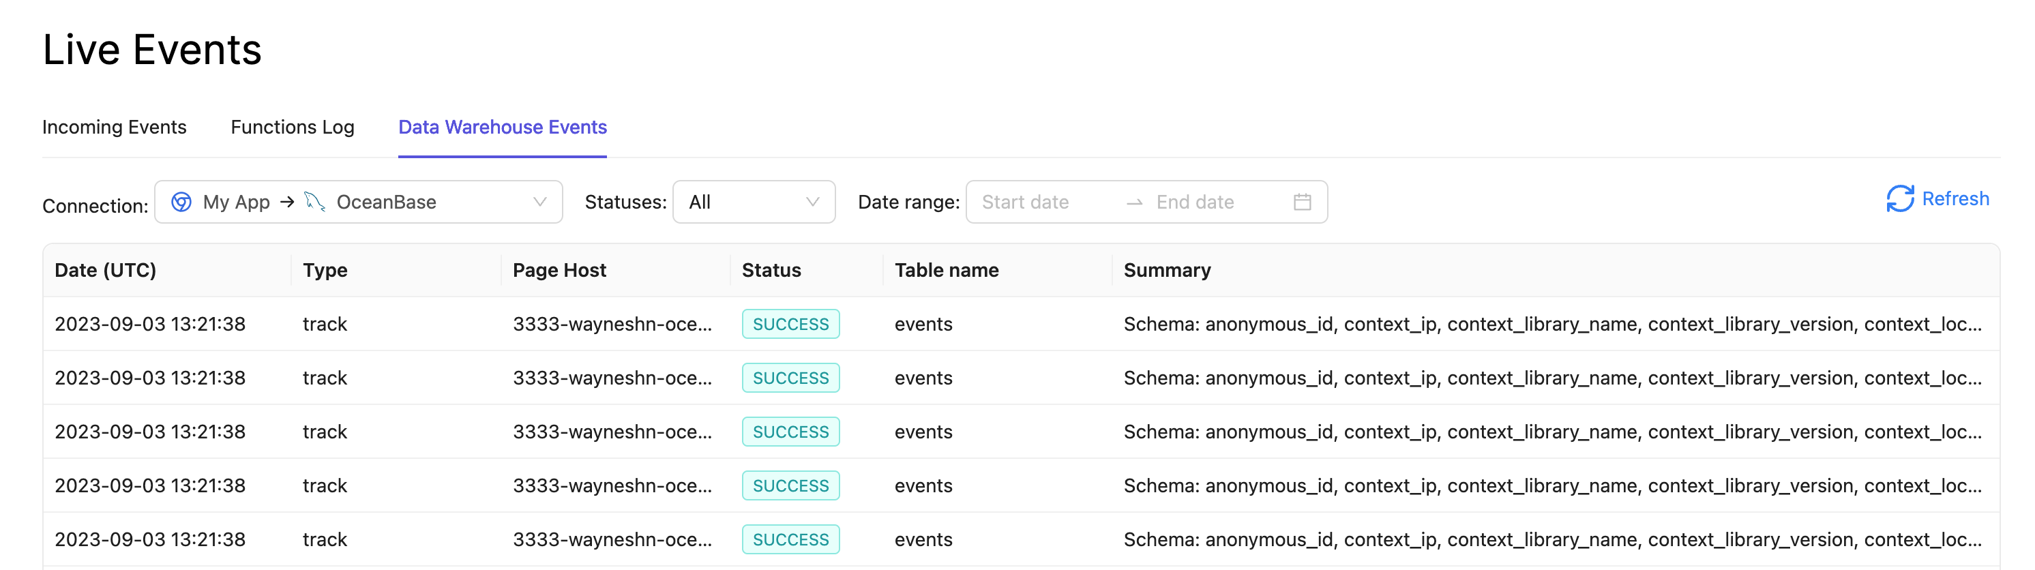Click the first row's SUCCESS badge
The image size is (2035, 570).
pyautogui.click(x=791, y=324)
